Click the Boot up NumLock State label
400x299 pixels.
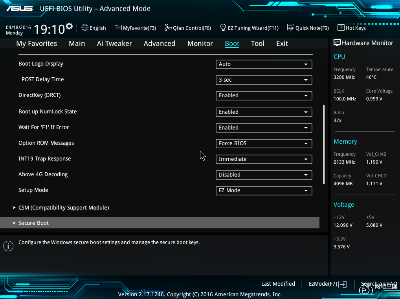48,111
